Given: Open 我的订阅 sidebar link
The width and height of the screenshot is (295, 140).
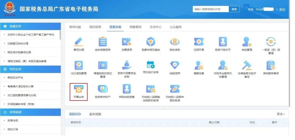Looking at the screenshot, I should pos(13,129).
